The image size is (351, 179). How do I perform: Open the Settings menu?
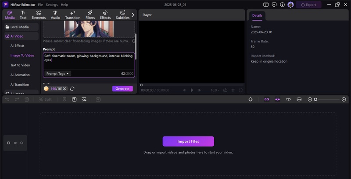point(52,4)
